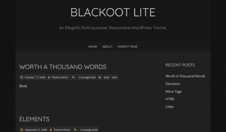This screenshot has width=226, height=132.
Task: Click the category tag icon before Uncategorized in first post
Action: [73, 77]
